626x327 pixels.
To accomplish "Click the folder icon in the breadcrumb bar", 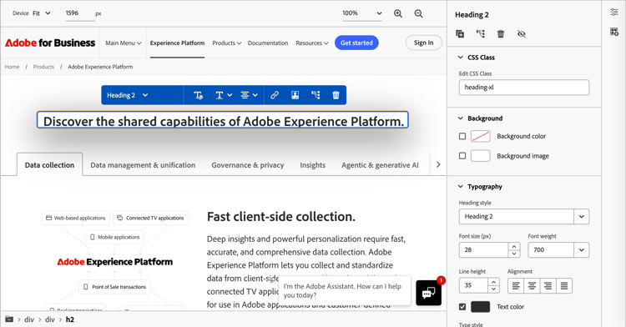I will pos(9,319).
